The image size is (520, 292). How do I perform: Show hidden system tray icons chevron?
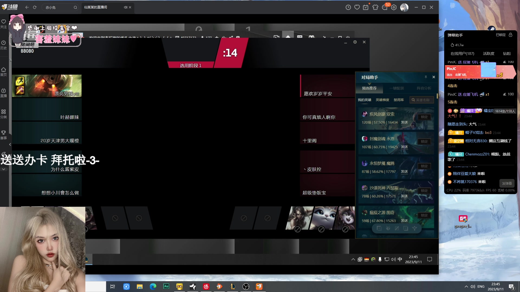(466, 287)
